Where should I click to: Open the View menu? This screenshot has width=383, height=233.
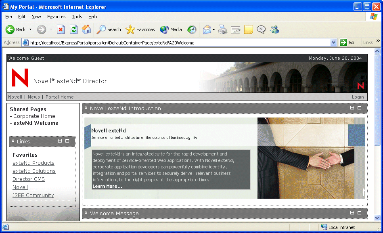click(36, 17)
